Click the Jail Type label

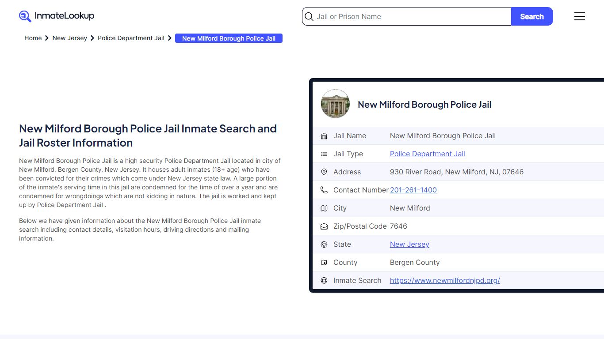coord(348,154)
